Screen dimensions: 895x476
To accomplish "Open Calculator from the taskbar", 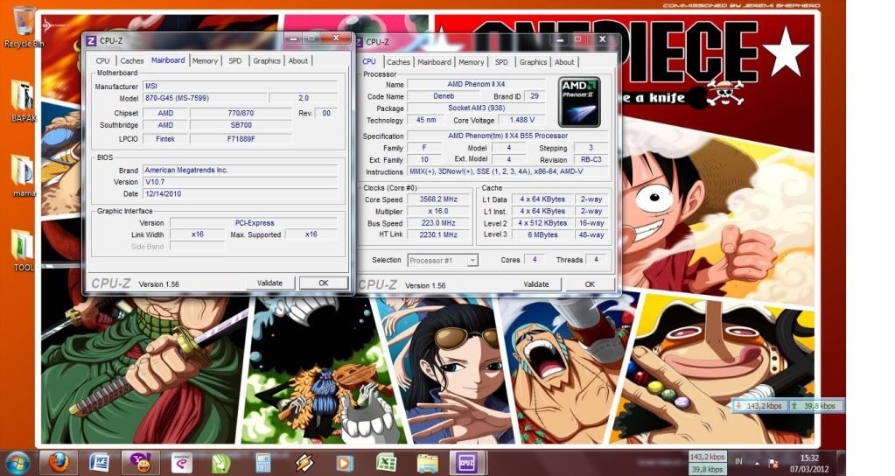I will tap(262, 462).
